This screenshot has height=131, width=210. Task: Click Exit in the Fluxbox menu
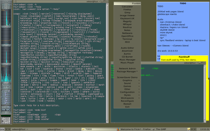point(127,107)
